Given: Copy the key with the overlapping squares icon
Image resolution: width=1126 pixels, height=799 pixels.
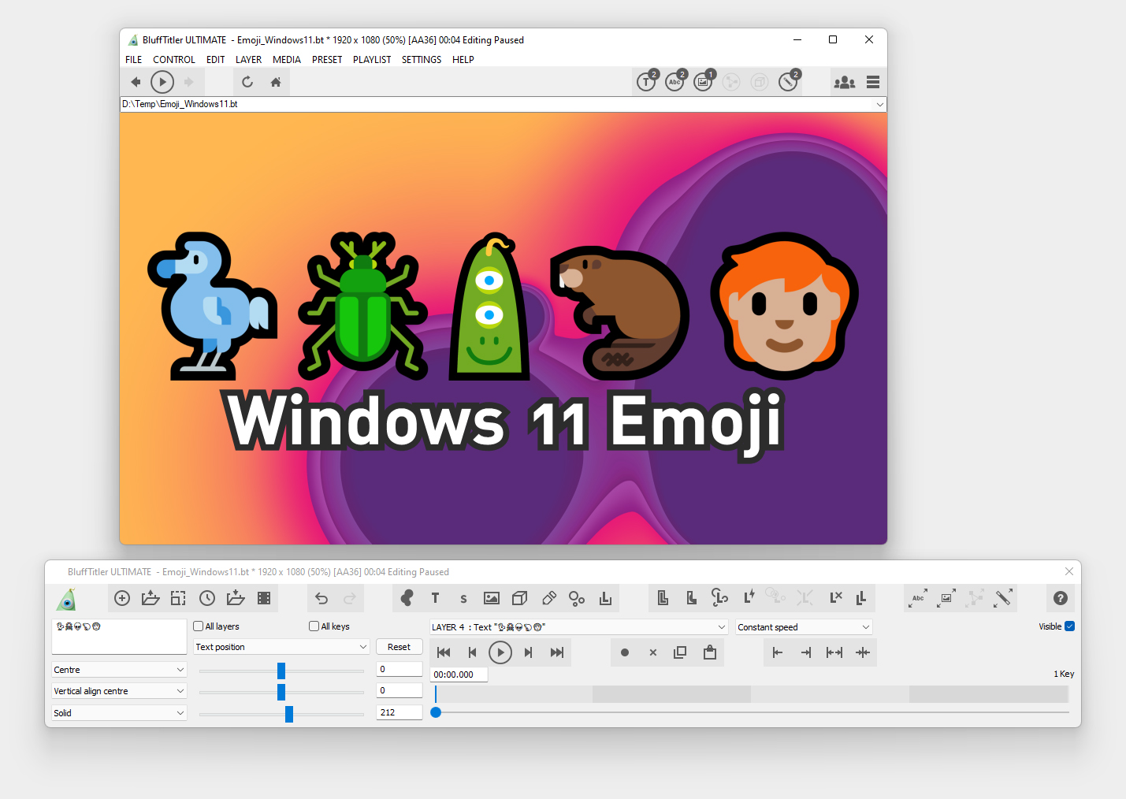Looking at the screenshot, I should pos(681,652).
